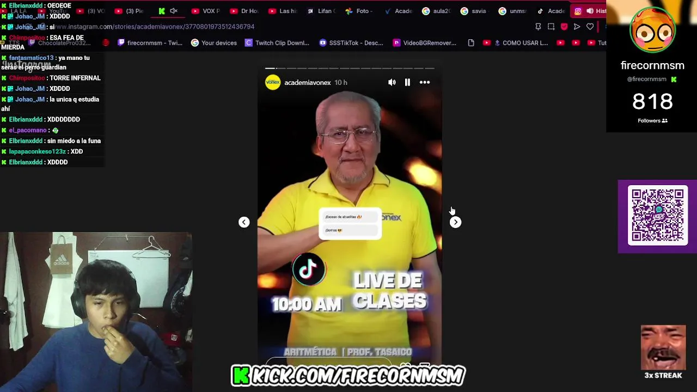Switch to the '(3) Pie' YouTube tab
The image size is (697, 392).
[x=129, y=11]
